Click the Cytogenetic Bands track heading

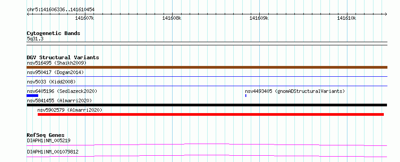[53, 33]
